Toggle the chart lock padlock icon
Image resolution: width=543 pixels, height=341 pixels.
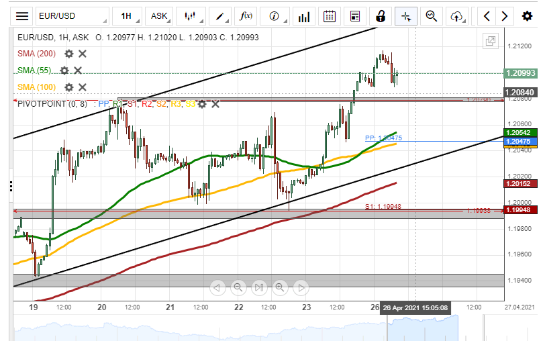point(381,16)
